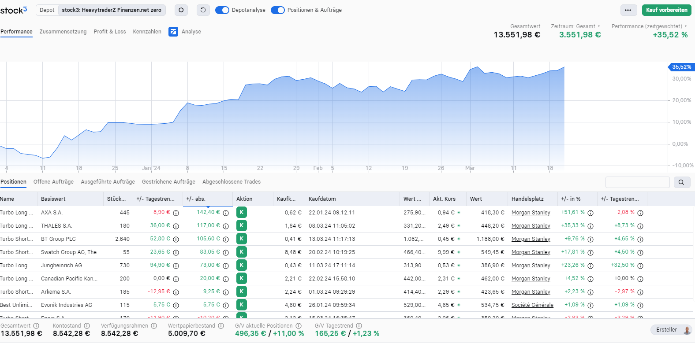
Task: Click the 35,52% chart value marker
Action: tap(682, 67)
